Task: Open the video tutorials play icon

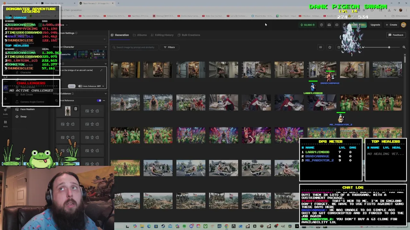Action: point(337,25)
